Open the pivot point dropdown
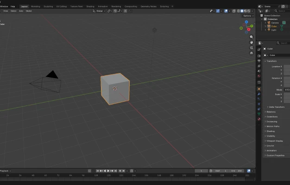 point(110,11)
